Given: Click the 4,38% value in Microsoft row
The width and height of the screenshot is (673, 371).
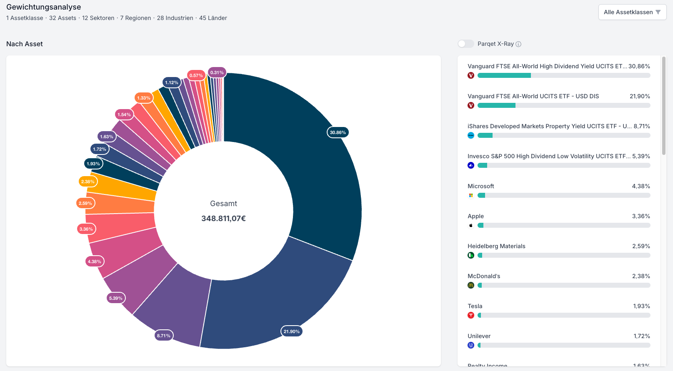Looking at the screenshot, I should 641,186.
